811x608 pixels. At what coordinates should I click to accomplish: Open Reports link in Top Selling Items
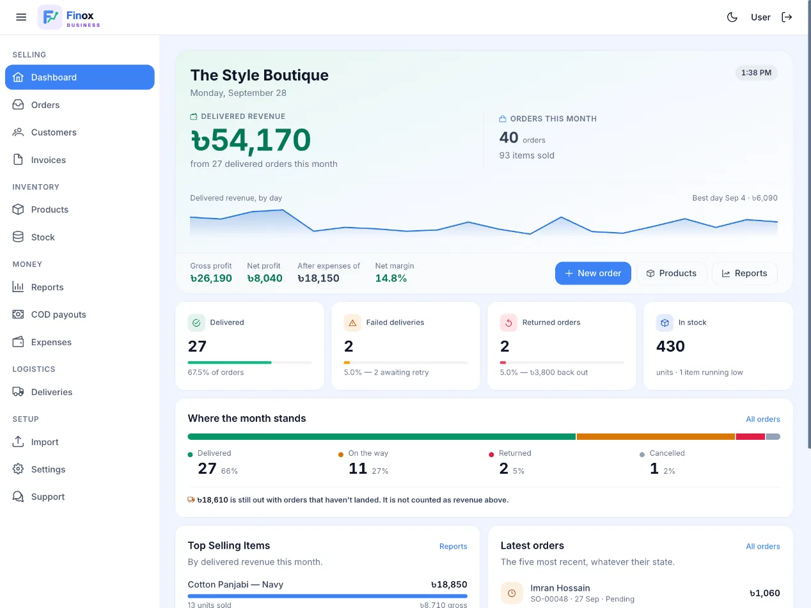coord(453,547)
